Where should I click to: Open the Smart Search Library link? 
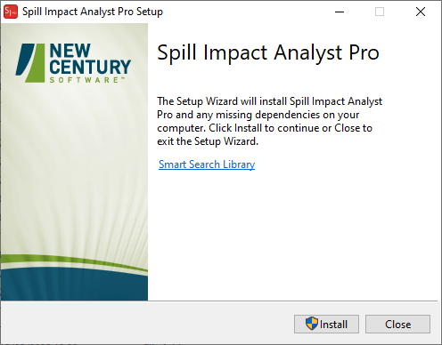pyautogui.click(x=207, y=164)
